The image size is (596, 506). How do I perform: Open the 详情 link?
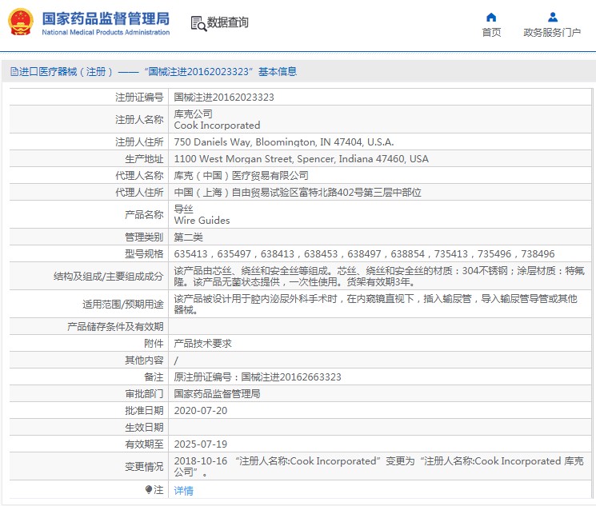(x=183, y=491)
